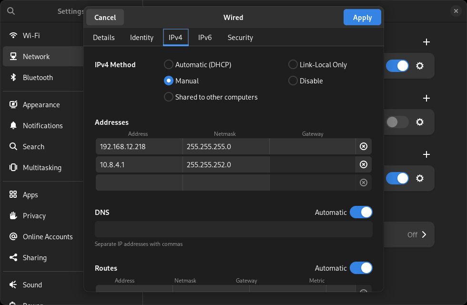Open the Wi-Fi settings panel
This screenshot has height=305, width=467.
click(x=31, y=36)
